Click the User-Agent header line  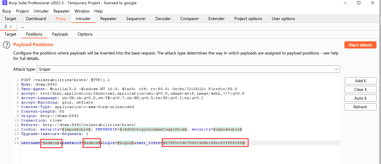(129, 89)
